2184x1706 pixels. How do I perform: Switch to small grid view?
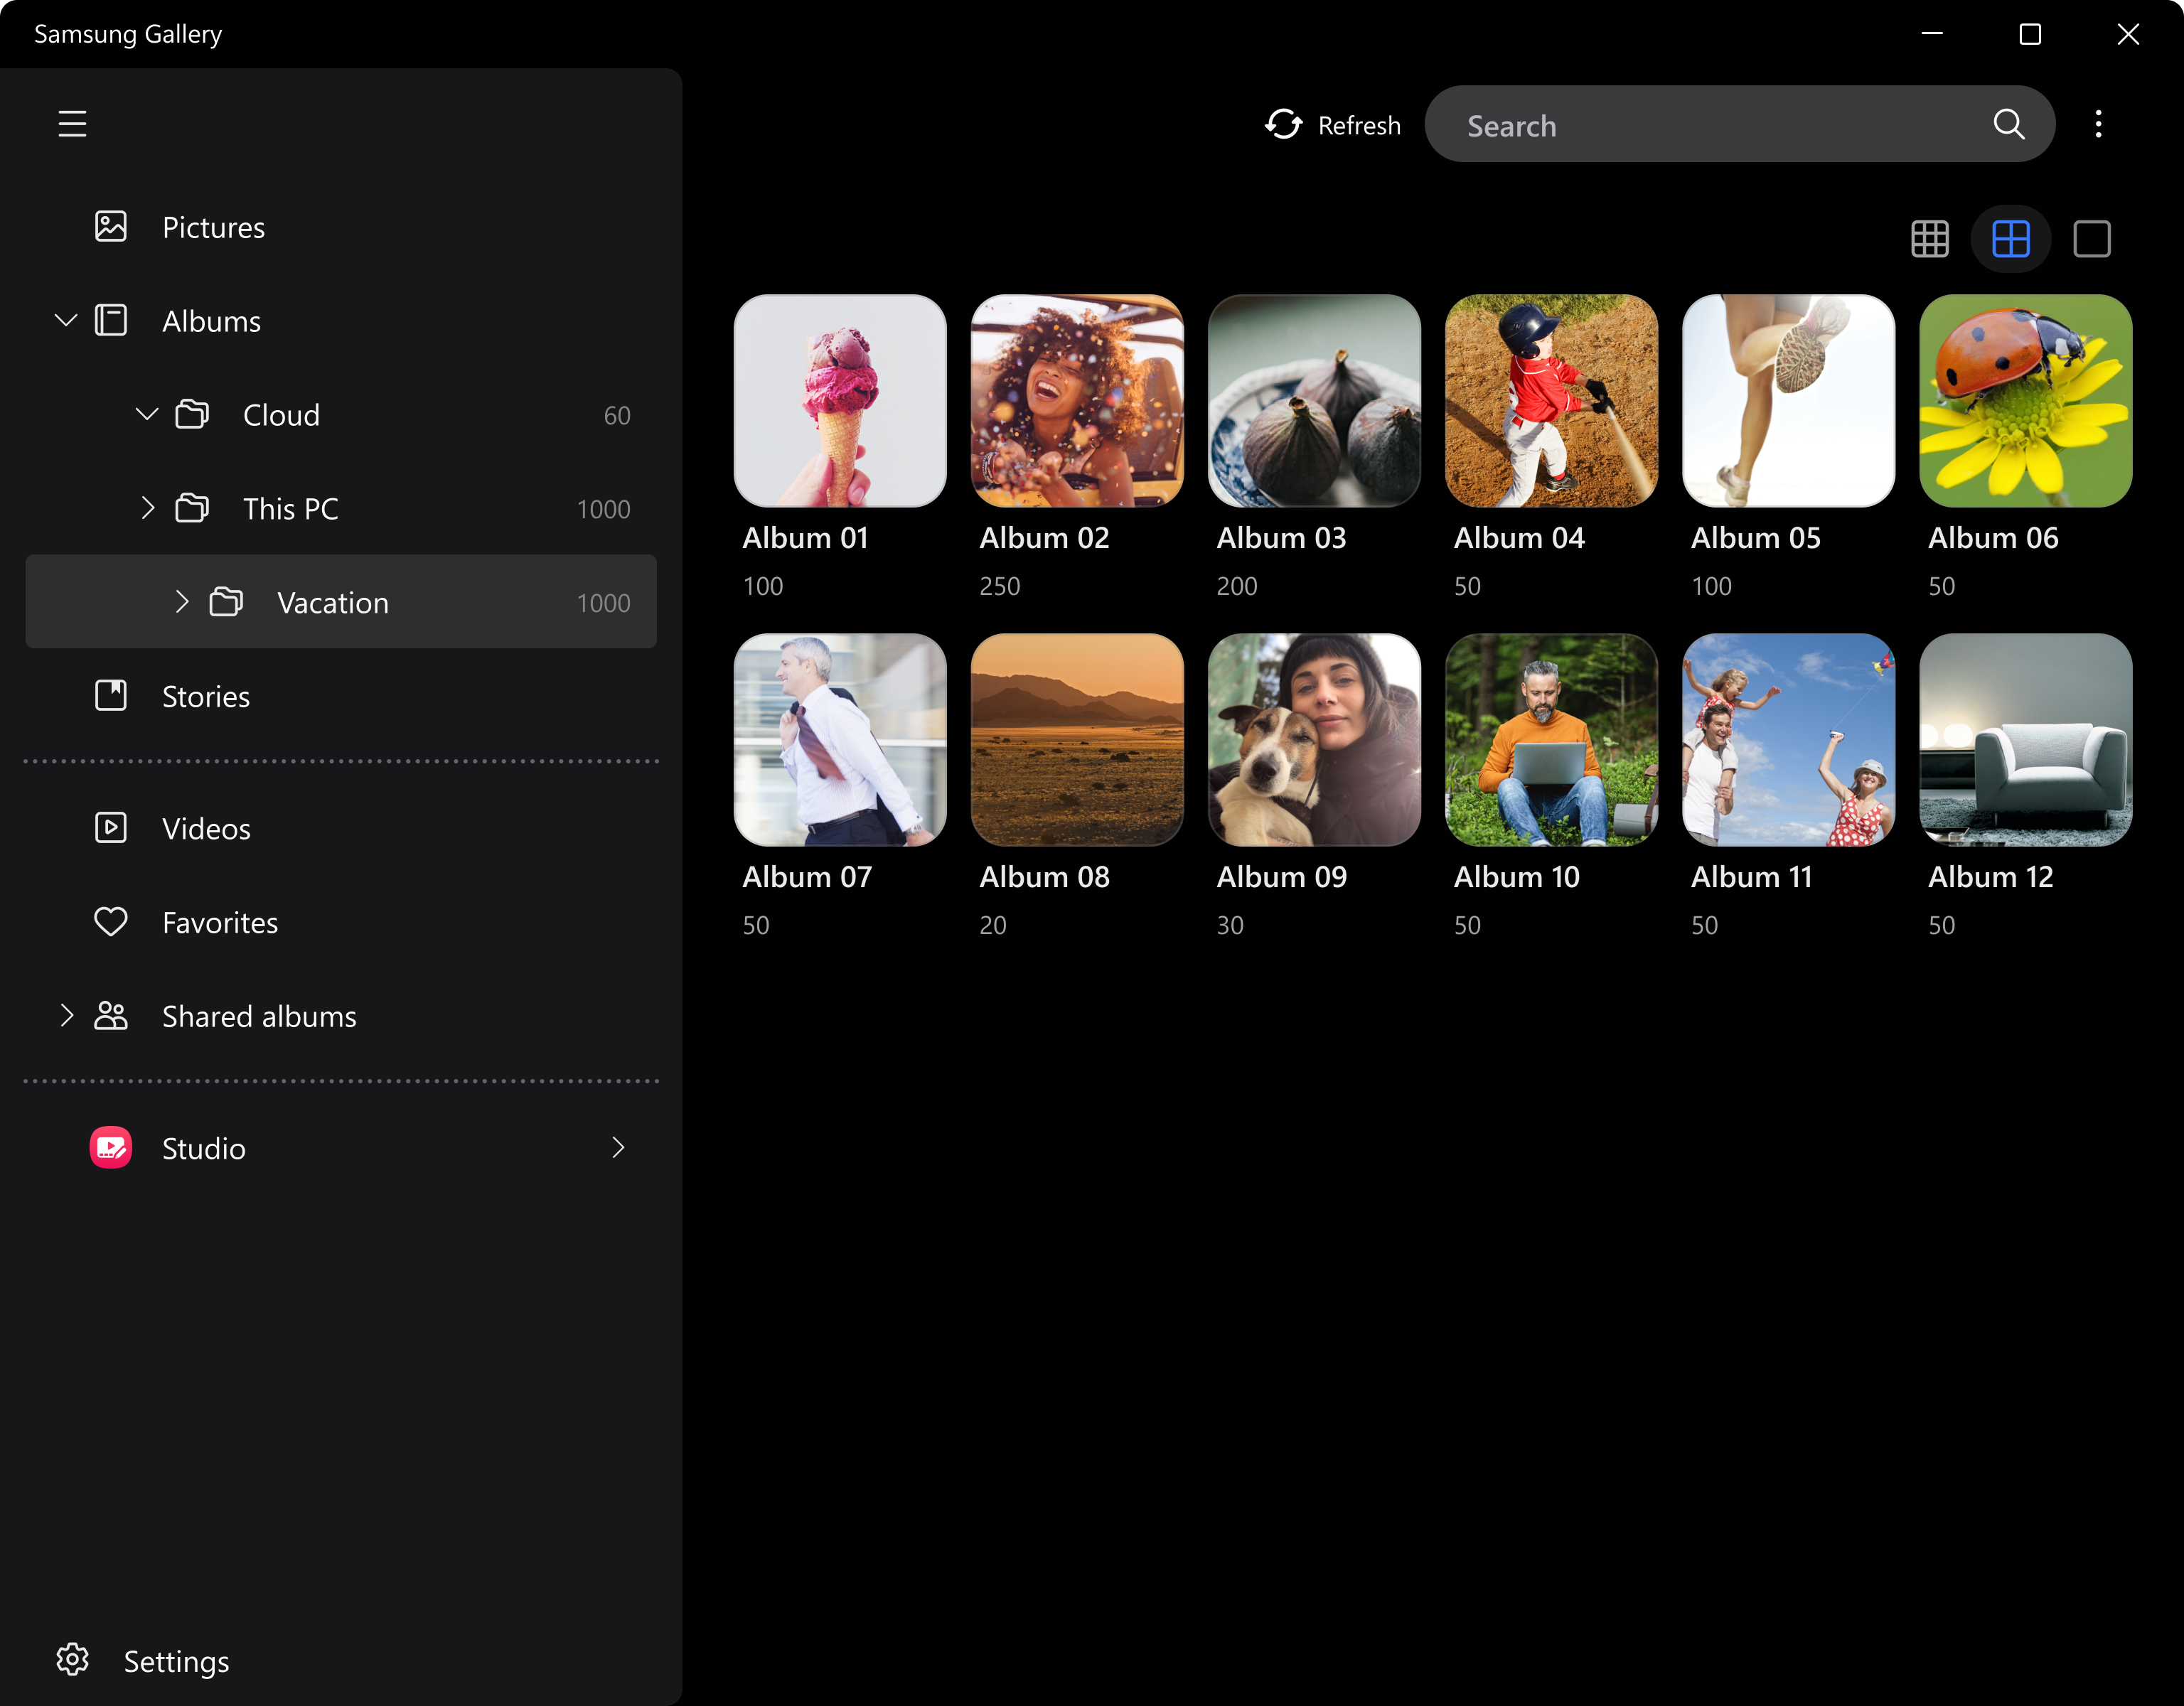(x=1930, y=238)
